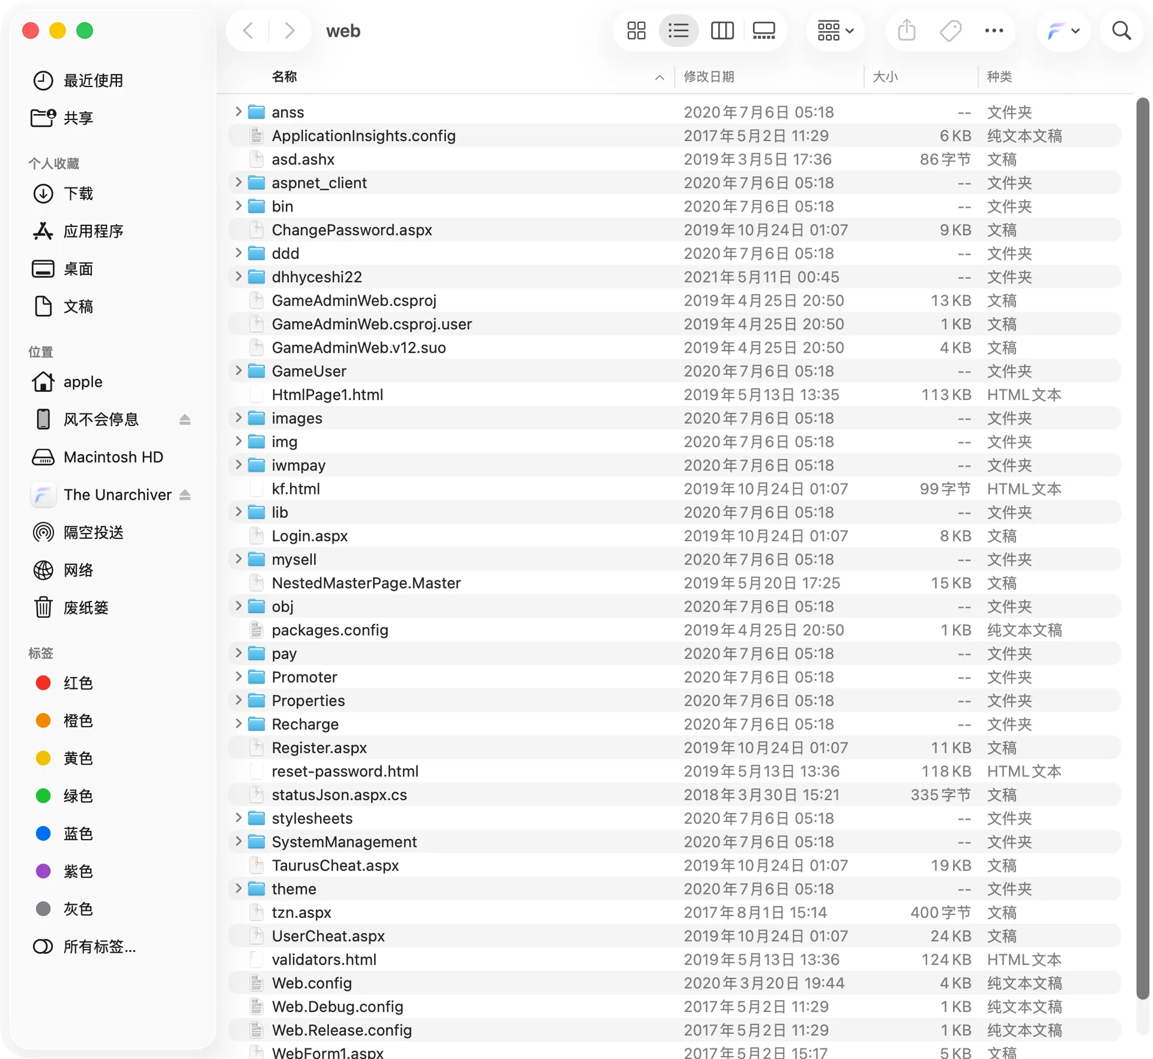This screenshot has width=1153, height=1059.
Task: Click the Share toolbar icon
Action: 906,31
